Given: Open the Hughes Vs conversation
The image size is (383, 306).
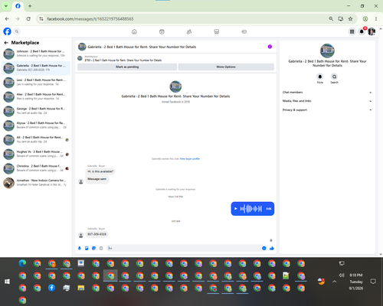Looking at the screenshot, I should click(36, 154).
